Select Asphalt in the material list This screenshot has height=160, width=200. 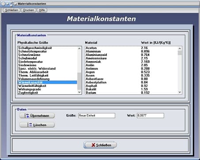point(132,86)
